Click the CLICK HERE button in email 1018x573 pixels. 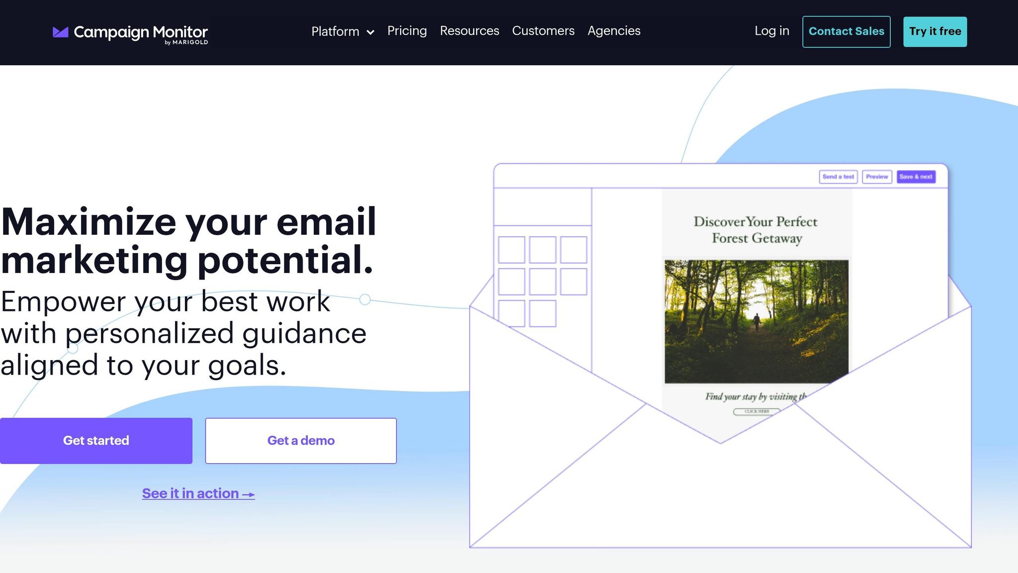click(757, 411)
